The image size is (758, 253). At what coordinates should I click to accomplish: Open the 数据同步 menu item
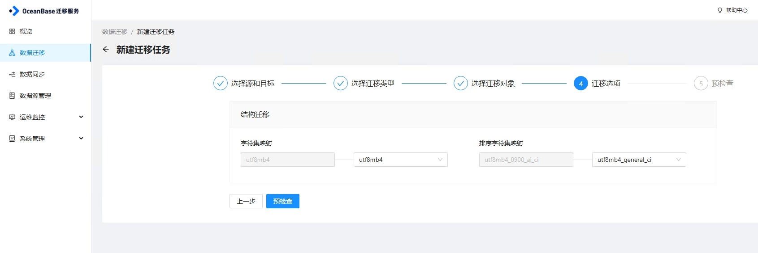tap(32, 74)
